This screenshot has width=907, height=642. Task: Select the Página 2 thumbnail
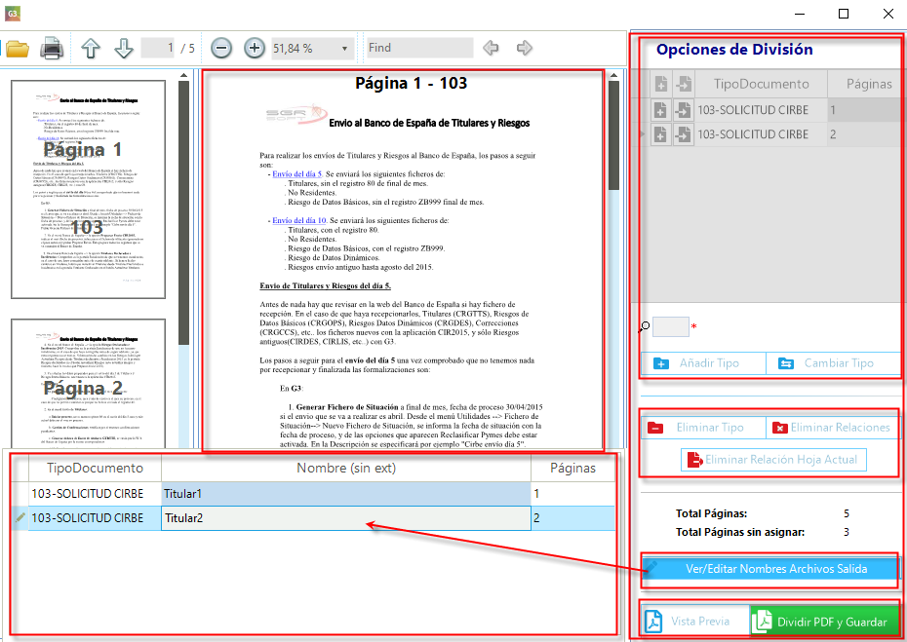(x=89, y=383)
